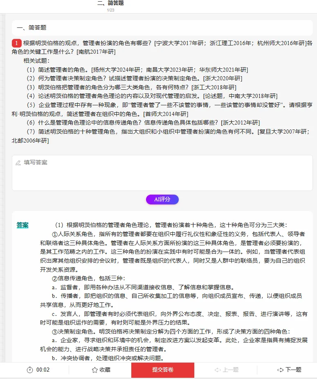Click the AI评分 button
Screen dimensions: 317x379
[162, 200]
